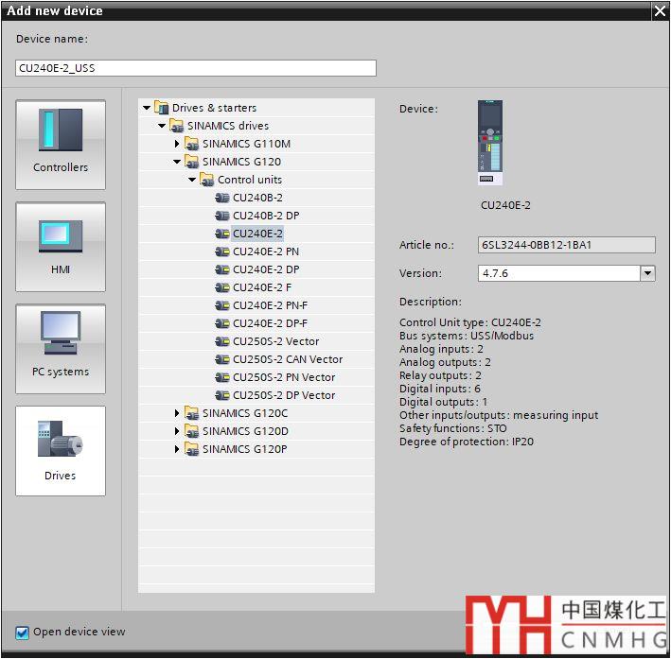The height and width of the screenshot is (659, 671).
Task: Click the CU240E-2 PN device icon
Action: pyautogui.click(x=222, y=251)
